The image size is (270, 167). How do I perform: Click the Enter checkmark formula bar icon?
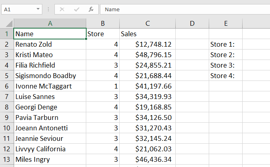coord(77,9)
